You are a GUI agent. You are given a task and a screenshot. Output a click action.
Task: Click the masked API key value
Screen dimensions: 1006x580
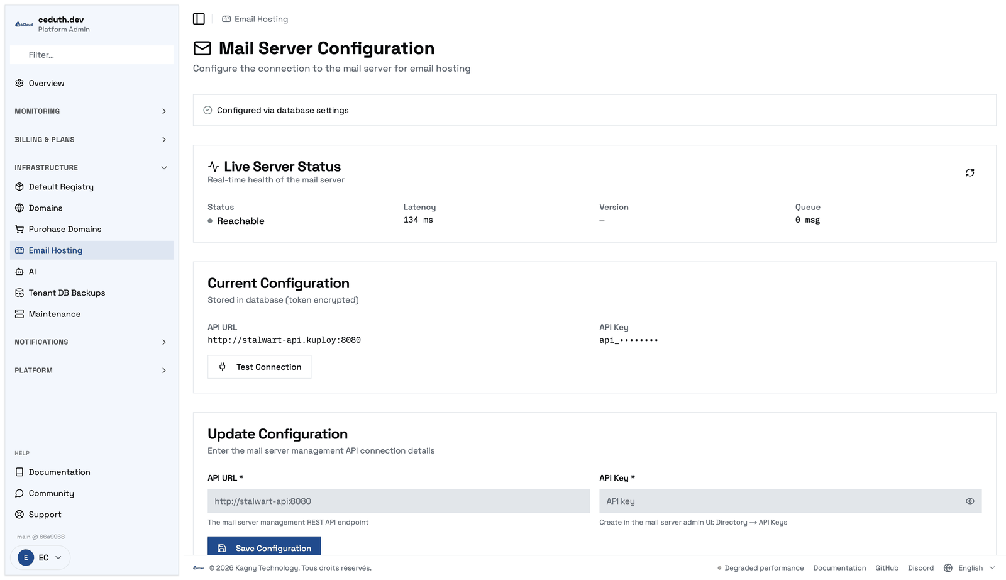(x=629, y=340)
